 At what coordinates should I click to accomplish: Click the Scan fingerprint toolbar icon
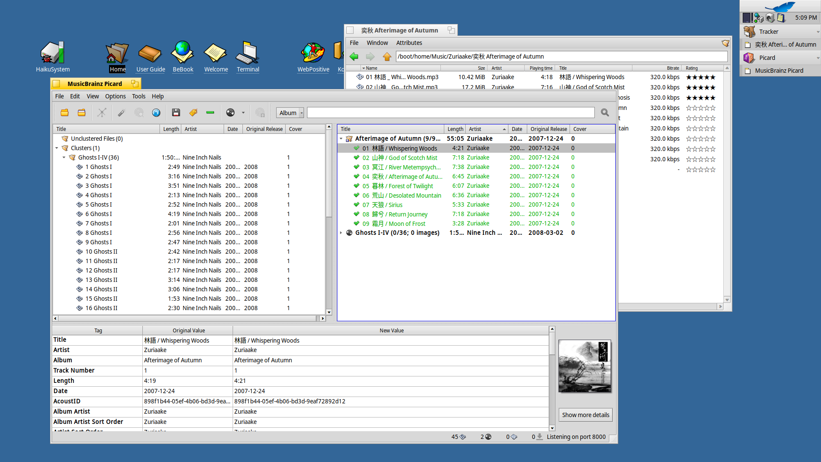point(139,113)
